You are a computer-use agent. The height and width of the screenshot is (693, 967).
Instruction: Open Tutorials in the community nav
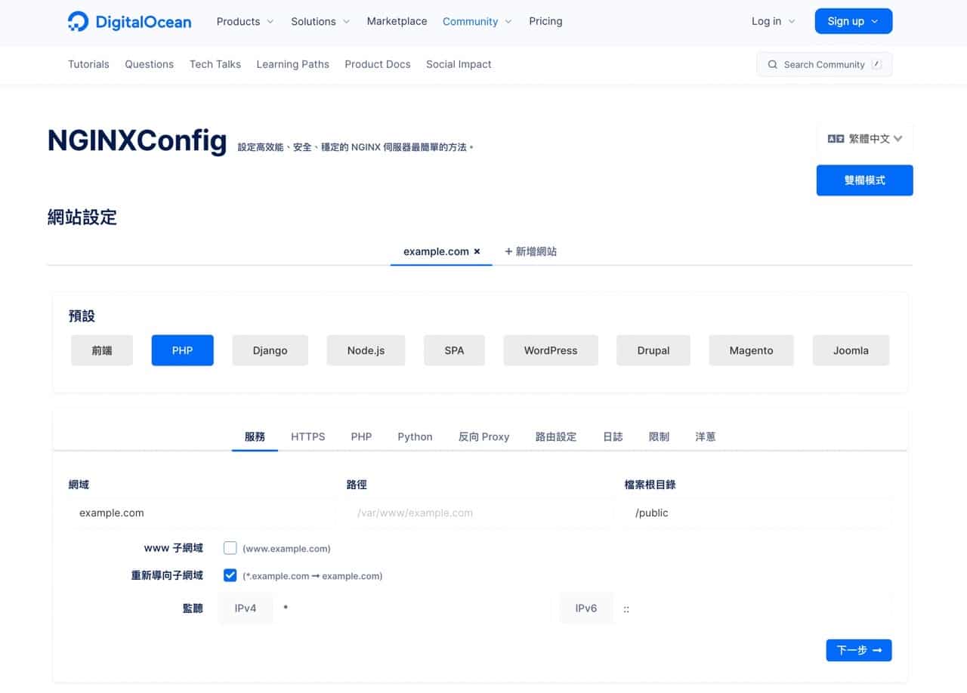point(88,64)
